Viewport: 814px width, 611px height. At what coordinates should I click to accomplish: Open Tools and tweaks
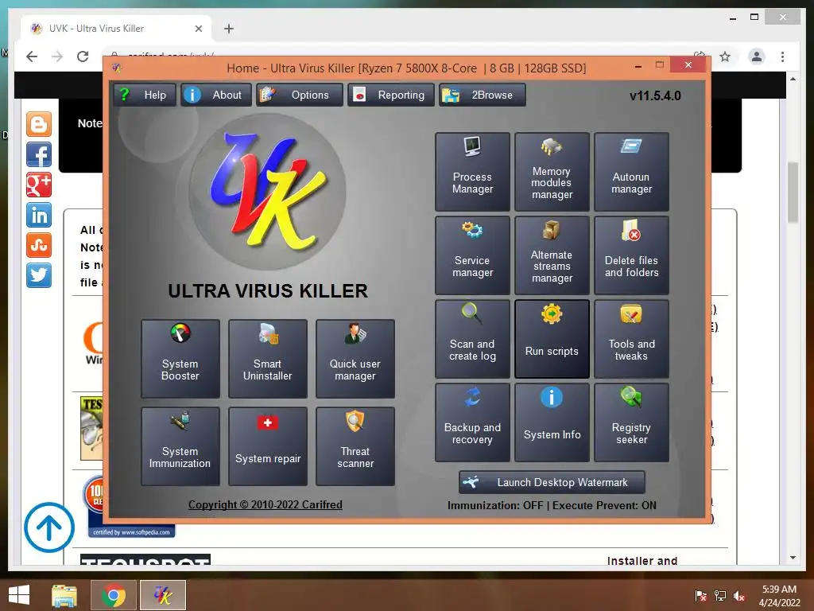pyautogui.click(x=631, y=339)
